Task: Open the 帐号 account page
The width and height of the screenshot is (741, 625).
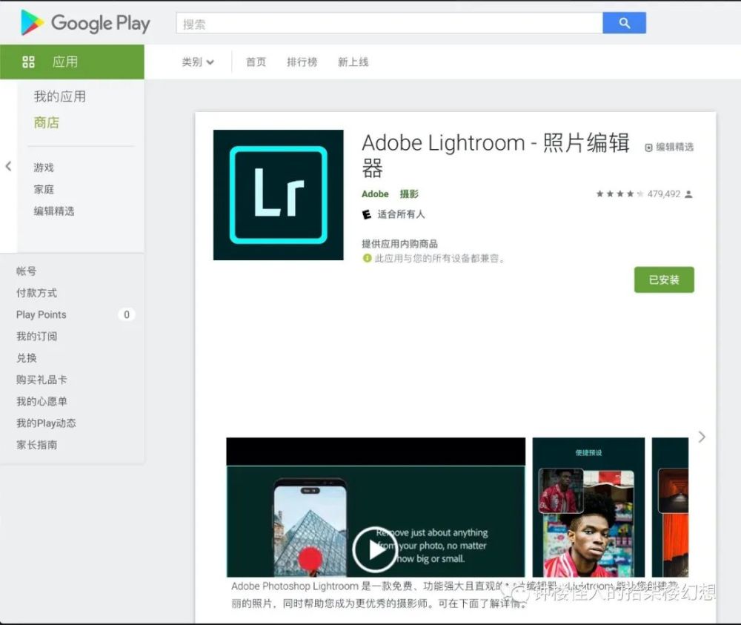Action: coord(26,271)
